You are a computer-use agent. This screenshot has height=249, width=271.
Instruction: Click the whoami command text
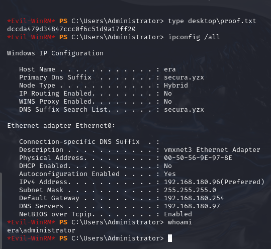pyautogui.click(x=180, y=222)
